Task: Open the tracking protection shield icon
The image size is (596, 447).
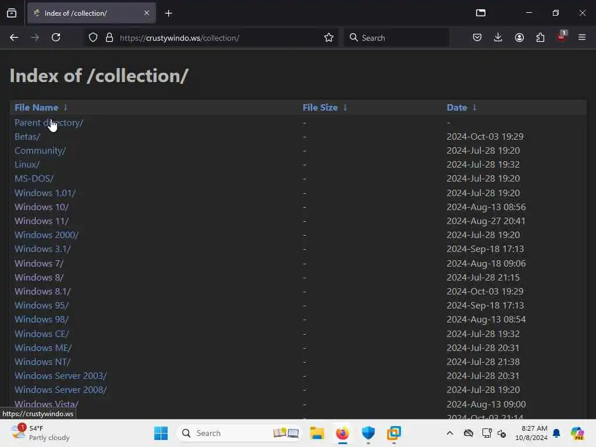Action: tap(93, 38)
